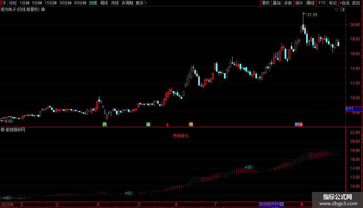363x208 pixels.
Task: Select the 15分钟 period tab
Action: click(51, 3)
